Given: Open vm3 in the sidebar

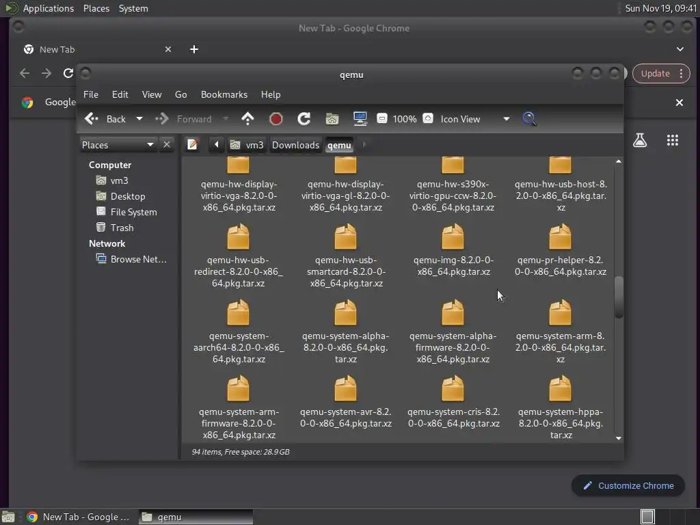Looking at the screenshot, I should click(x=119, y=180).
